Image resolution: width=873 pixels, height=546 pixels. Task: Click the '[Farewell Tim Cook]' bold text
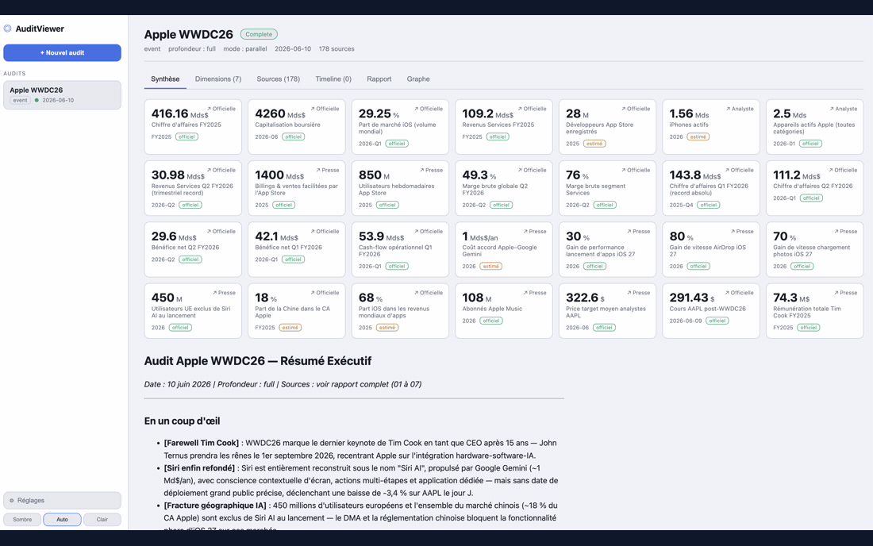tap(201, 443)
